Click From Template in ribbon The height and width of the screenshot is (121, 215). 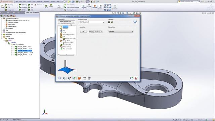point(70,5)
